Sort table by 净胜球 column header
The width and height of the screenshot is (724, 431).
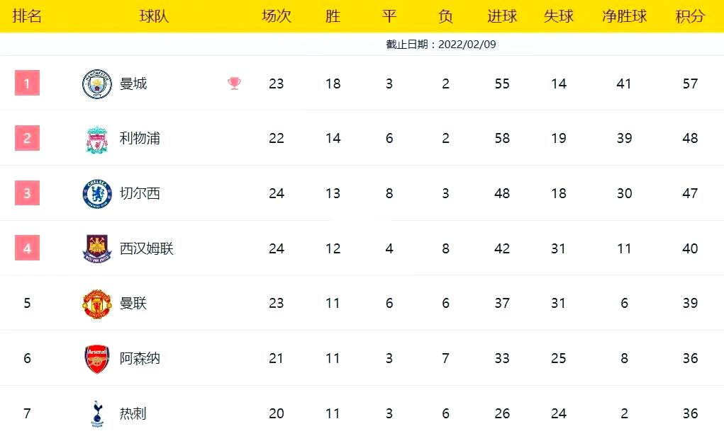click(624, 16)
